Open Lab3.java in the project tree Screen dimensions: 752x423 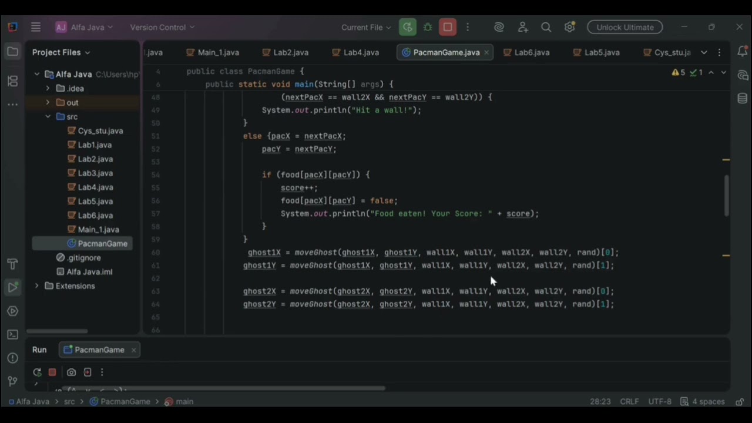90,173
